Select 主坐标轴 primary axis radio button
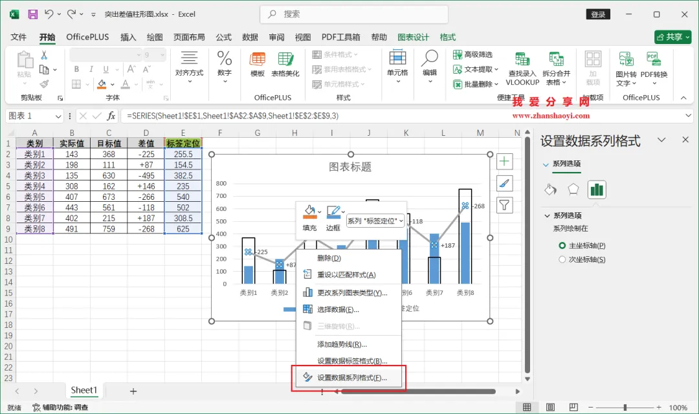Image resolution: width=699 pixels, height=414 pixels. tap(562, 246)
